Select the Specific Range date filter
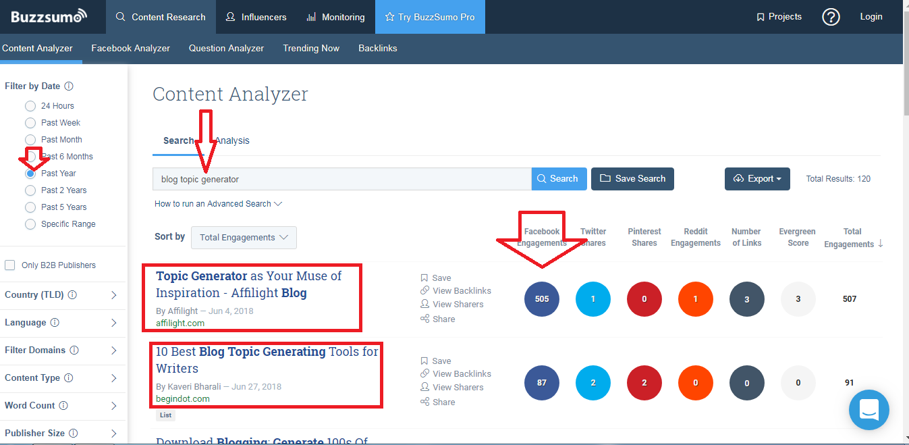909x445 pixels. pyautogui.click(x=30, y=224)
